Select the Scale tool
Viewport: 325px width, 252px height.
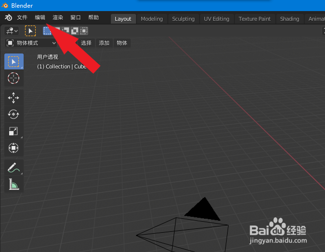[x=14, y=131]
